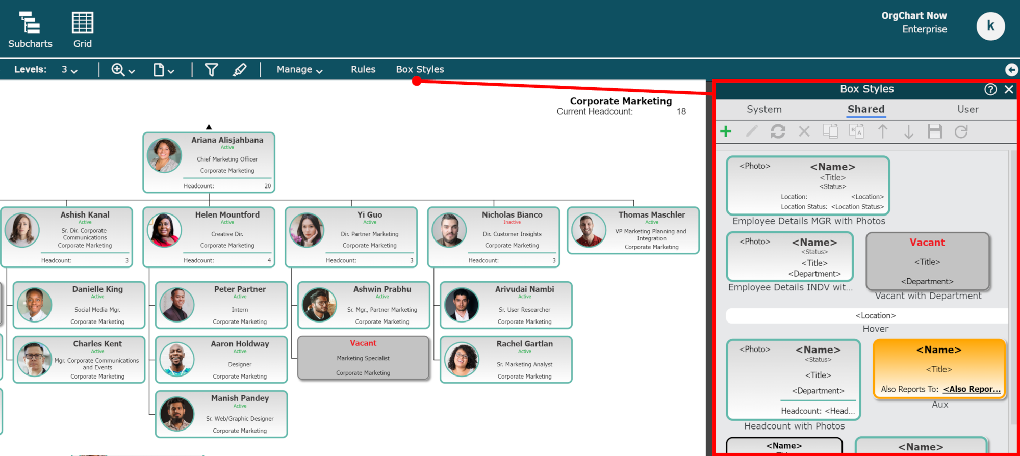The image size is (1020, 456).
Task: Select Headcount with Photos style
Action: pyautogui.click(x=794, y=380)
